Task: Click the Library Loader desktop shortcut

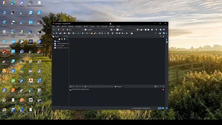Action: 22,43
